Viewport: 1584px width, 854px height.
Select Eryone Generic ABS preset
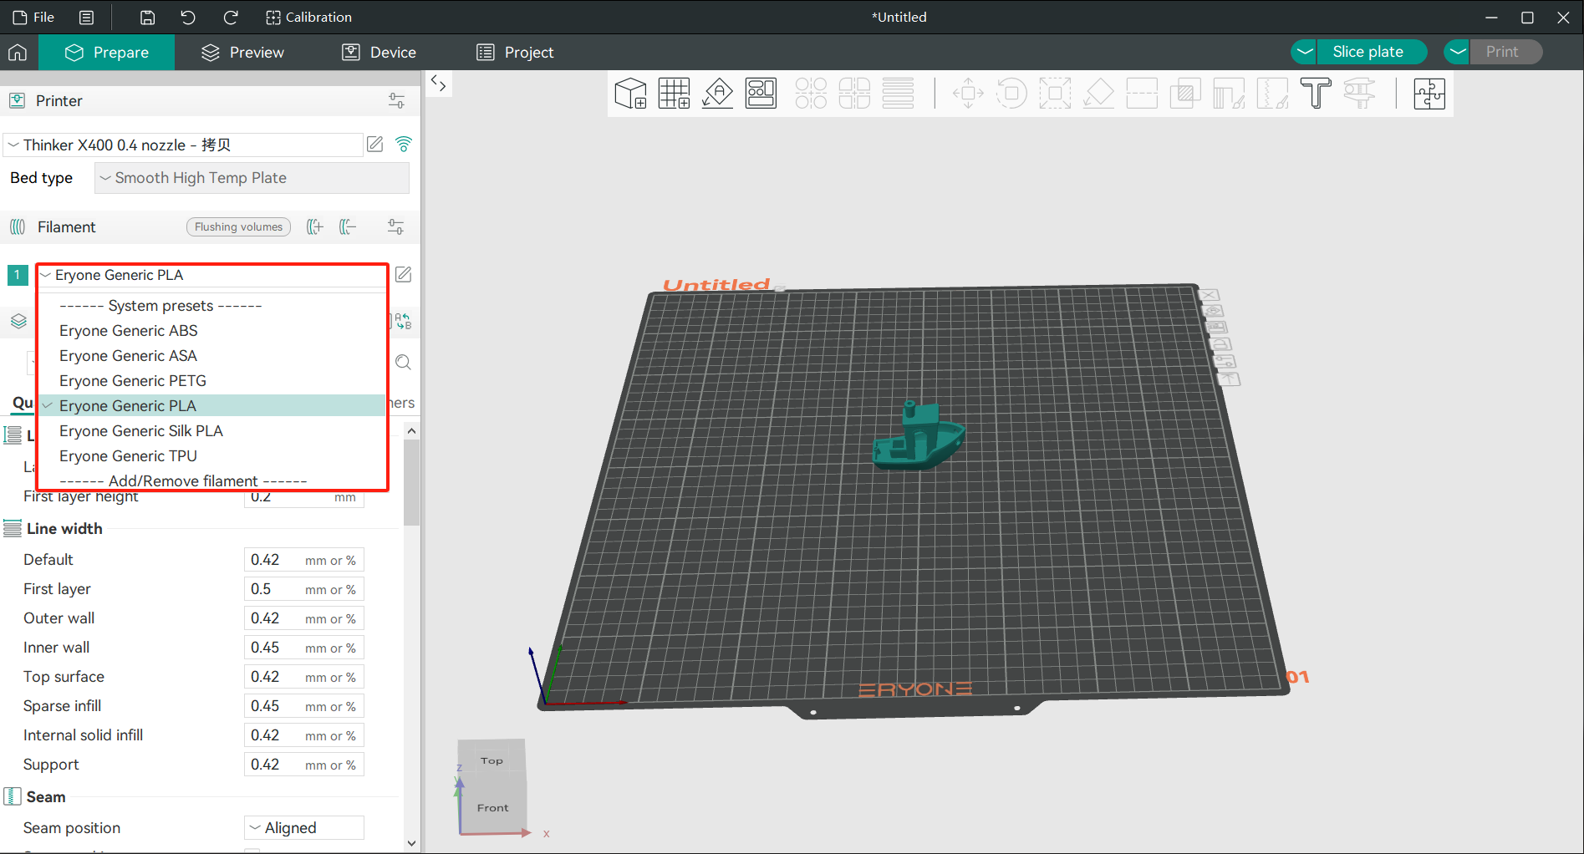[x=212, y=331]
